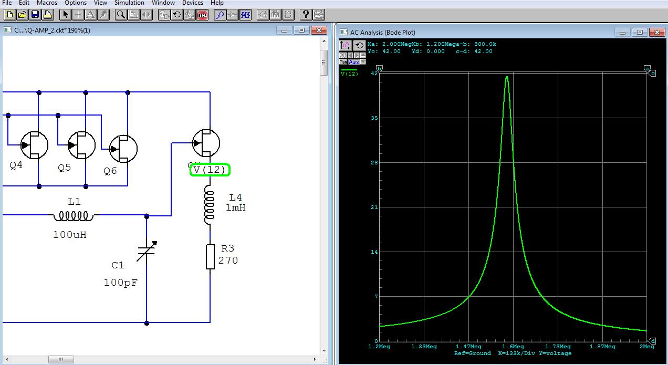Click the Rotate 90 toolbar icon

[133, 15]
